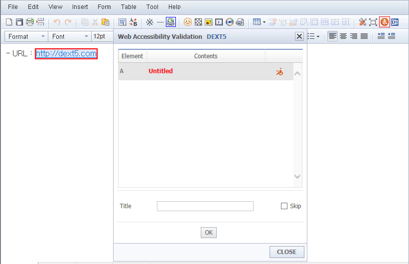Viewport: 409px width, 264px height.
Task: Open the 12pt font size box
Action: [x=102, y=36]
